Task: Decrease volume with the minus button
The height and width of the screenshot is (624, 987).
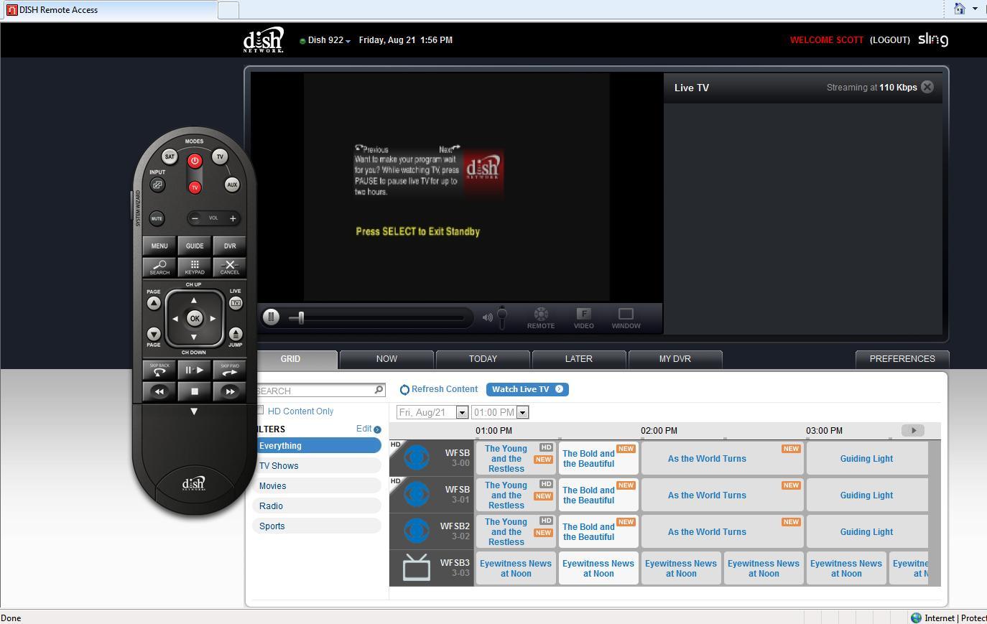Action: [195, 218]
